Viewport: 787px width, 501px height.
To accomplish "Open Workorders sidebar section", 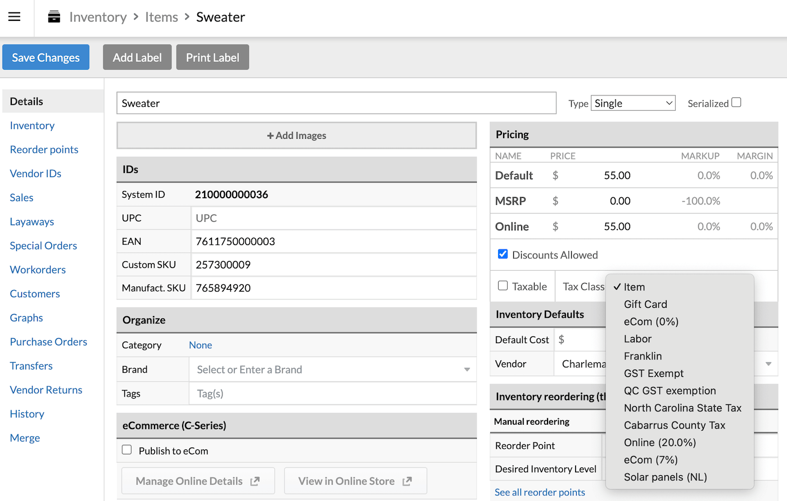I will (38, 270).
